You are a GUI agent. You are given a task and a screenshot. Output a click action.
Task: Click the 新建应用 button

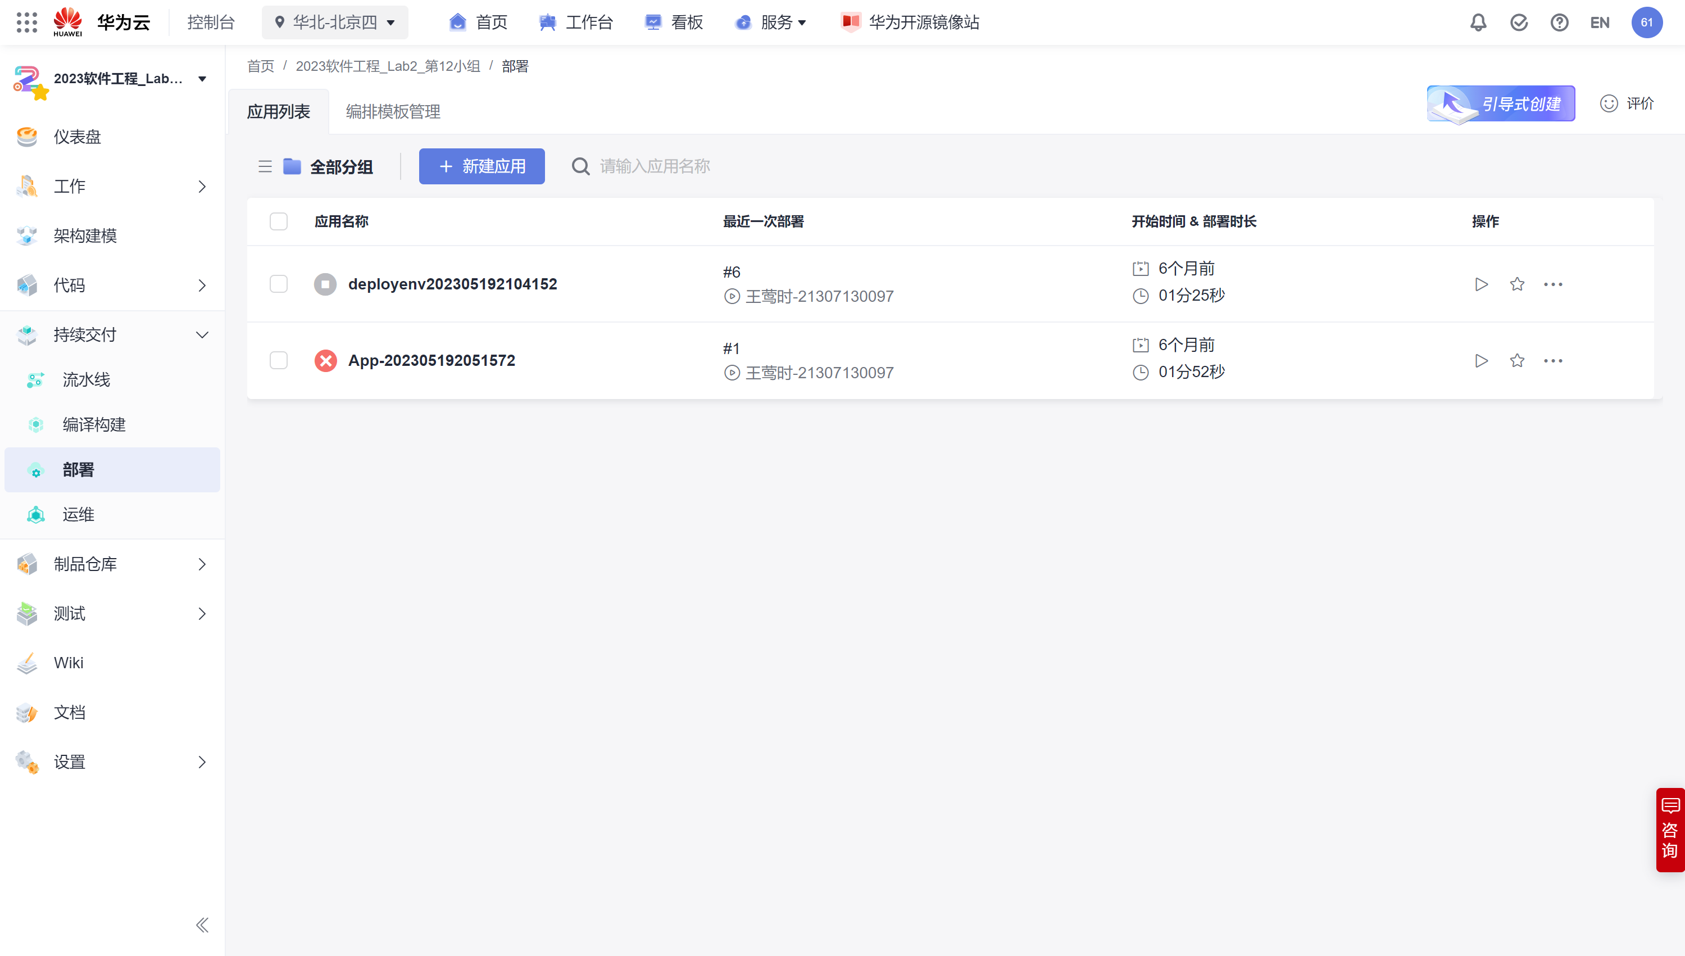[x=482, y=167]
